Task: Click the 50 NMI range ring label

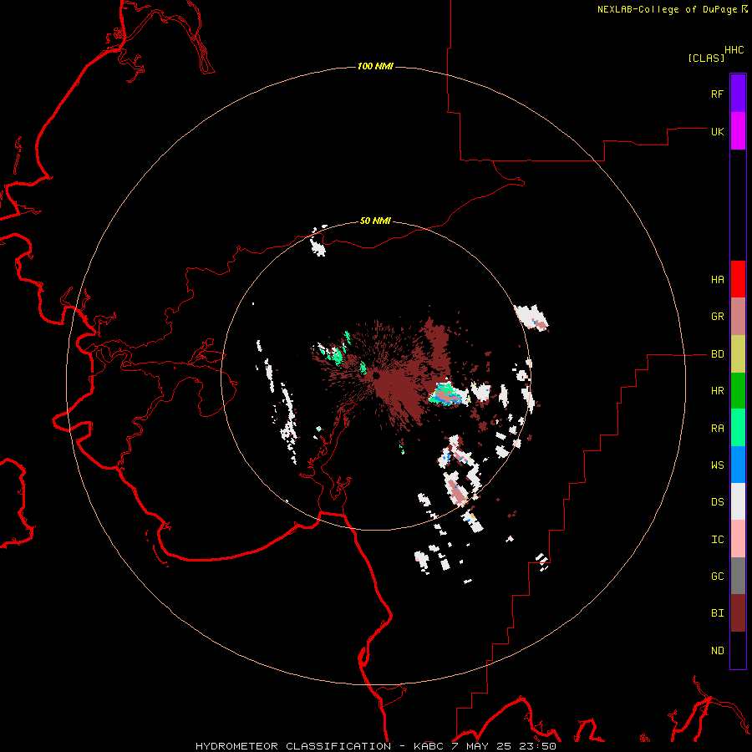Action: (375, 221)
